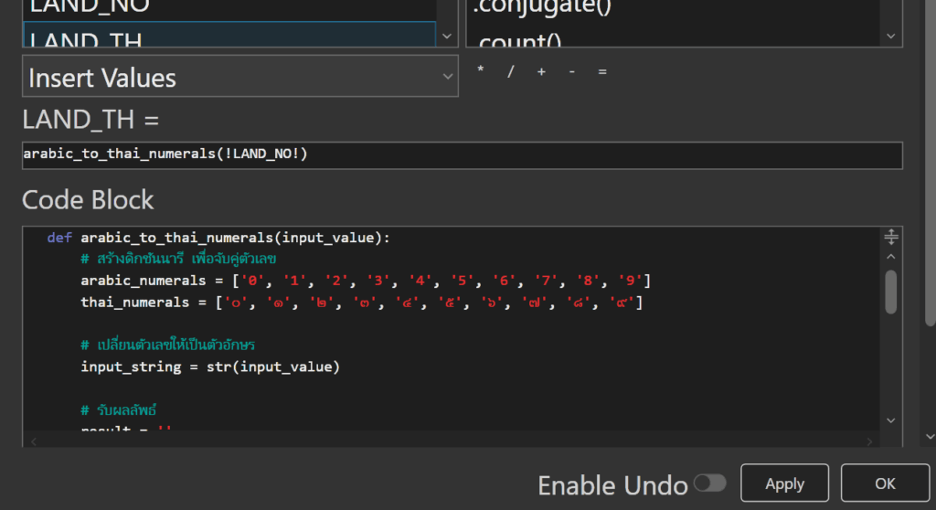The width and height of the screenshot is (936, 510).
Task: Open the Insert Values dropdown
Action: pos(240,78)
